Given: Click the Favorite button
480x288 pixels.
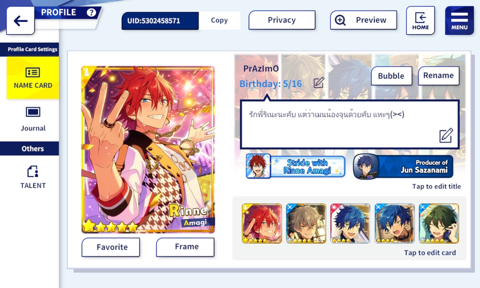Looking at the screenshot, I should tap(111, 247).
